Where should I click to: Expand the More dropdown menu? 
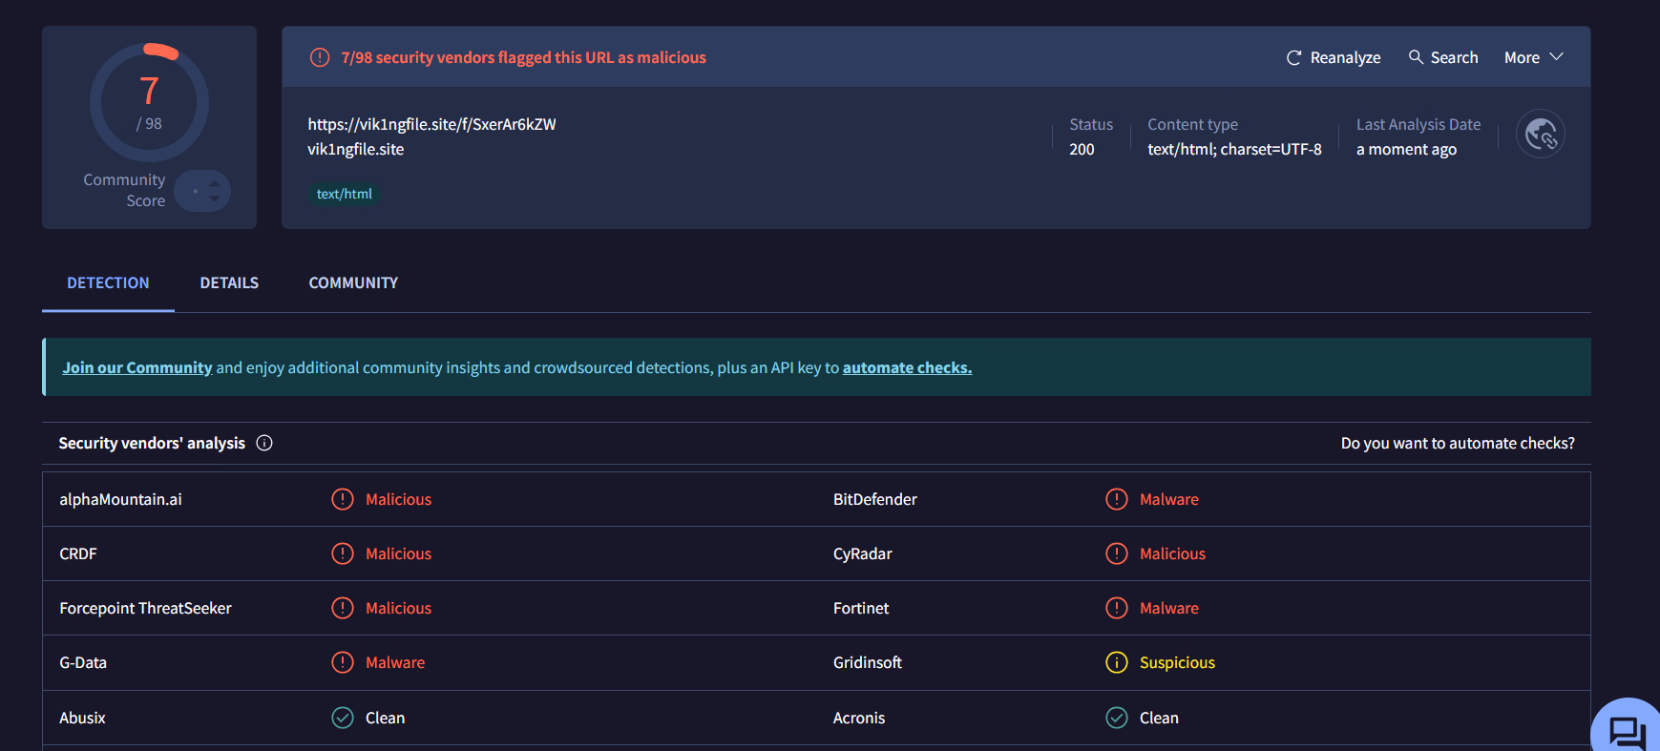(1533, 58)
